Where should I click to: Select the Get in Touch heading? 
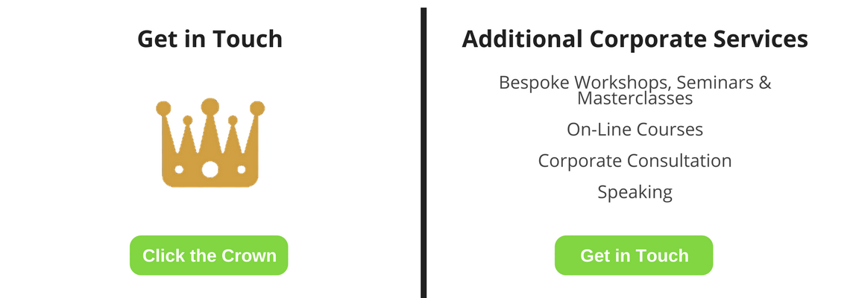(210, 39)
